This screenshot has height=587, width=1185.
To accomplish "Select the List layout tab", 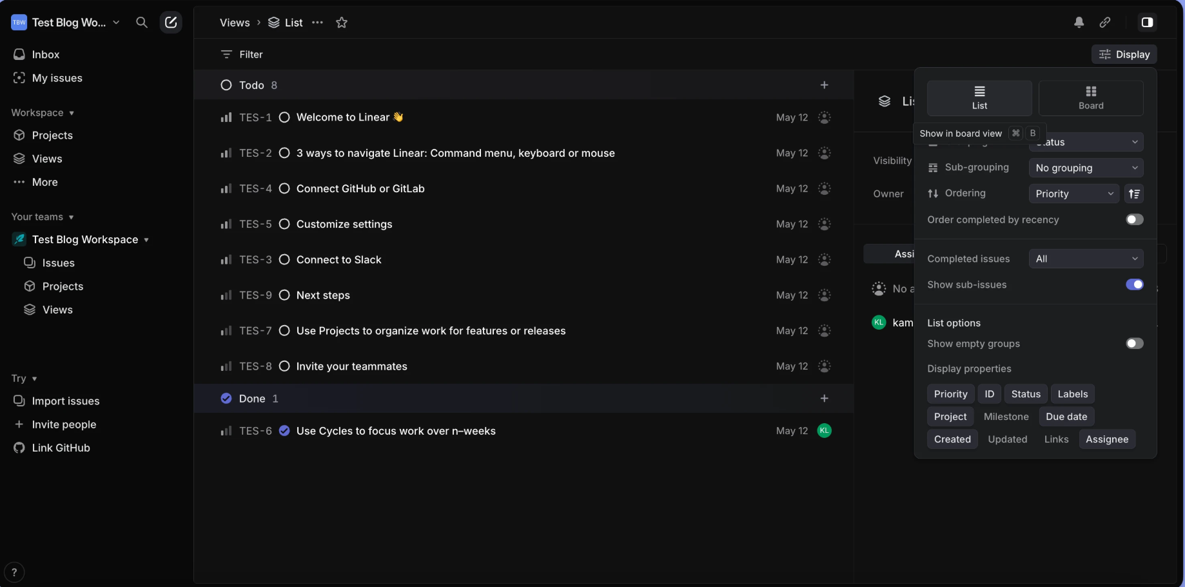I will 979,98.
